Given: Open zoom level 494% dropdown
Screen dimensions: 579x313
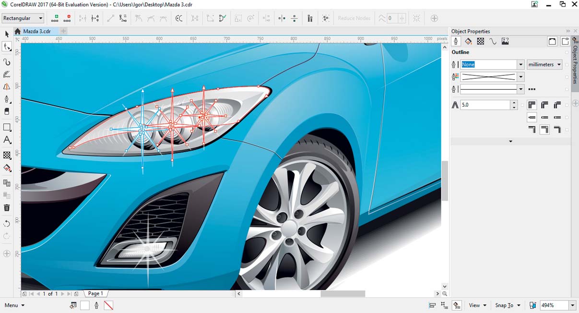Looking at the screenshot, I should coord(572,305).
